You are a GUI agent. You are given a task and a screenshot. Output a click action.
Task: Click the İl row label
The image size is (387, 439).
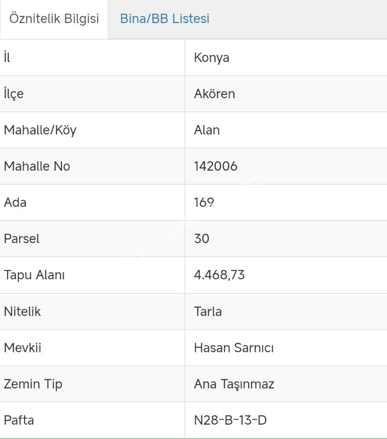(7, 58)
